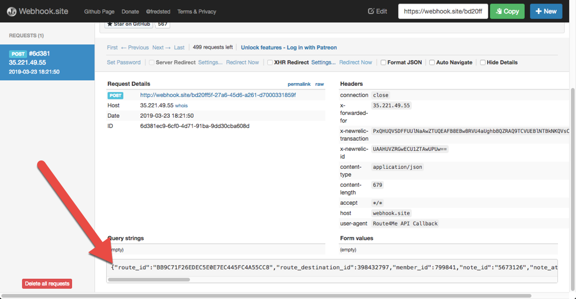Click the Edit pencil button
The width and height of the screenshot is (576, 299).
point(377,11)
